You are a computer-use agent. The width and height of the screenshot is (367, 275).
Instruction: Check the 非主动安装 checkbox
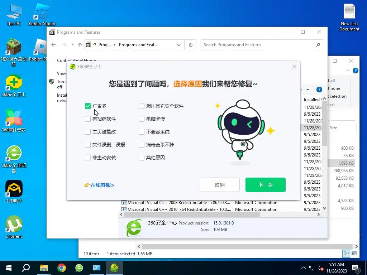[x=88, y=158]
